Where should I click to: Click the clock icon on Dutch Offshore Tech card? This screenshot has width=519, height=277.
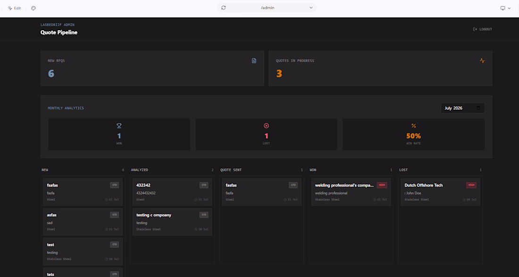[x=464, y=199]
